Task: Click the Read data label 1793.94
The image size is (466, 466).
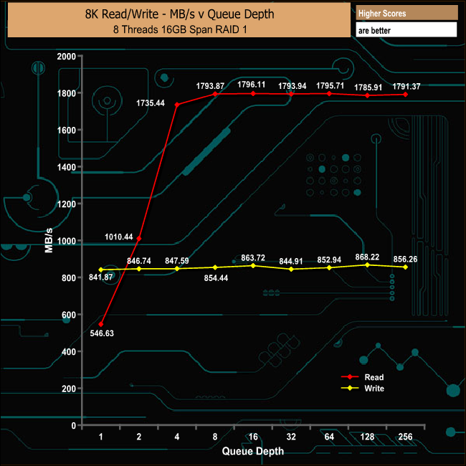Action: coord(292,86)
